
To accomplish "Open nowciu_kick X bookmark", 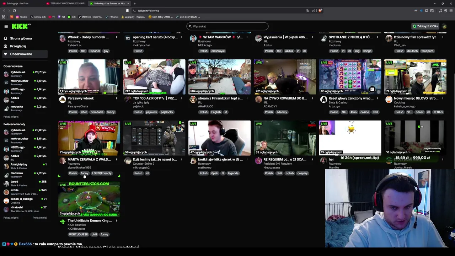I will (38, 17).
